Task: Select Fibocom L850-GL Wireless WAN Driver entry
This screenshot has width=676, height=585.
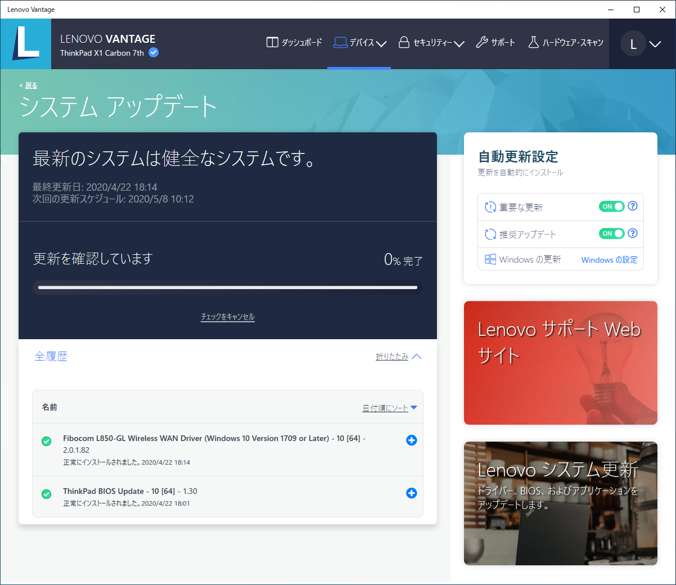Action: click(x=228, y=450)
